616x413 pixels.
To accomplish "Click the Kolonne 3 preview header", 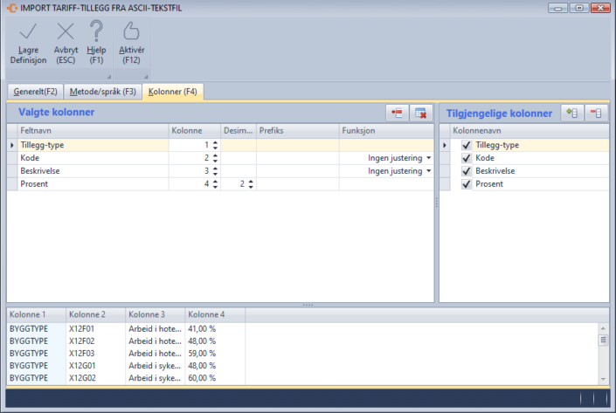I will [x=153, y=313].
